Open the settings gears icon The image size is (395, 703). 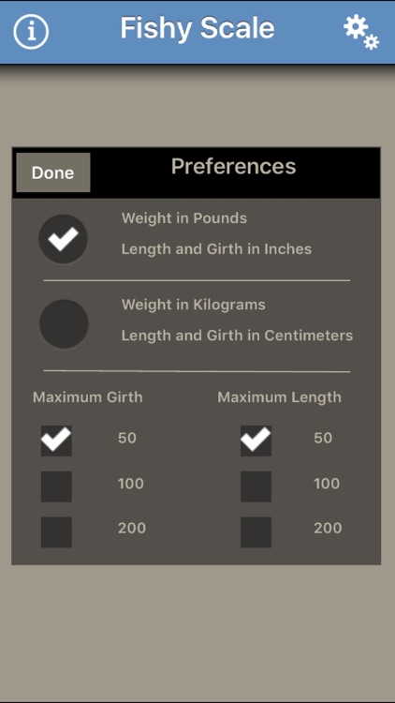tap(361, 32)
